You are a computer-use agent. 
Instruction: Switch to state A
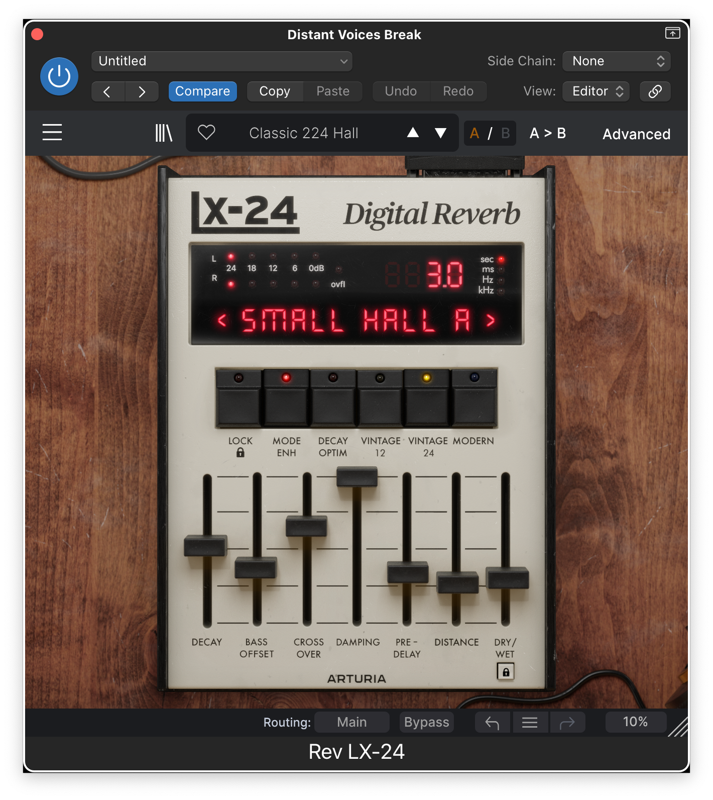(474, 133)
